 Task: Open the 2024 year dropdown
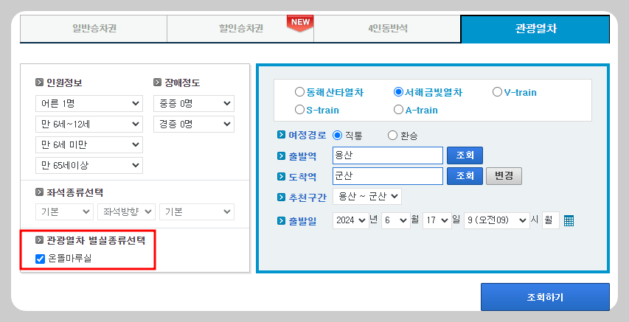(350, 220)
